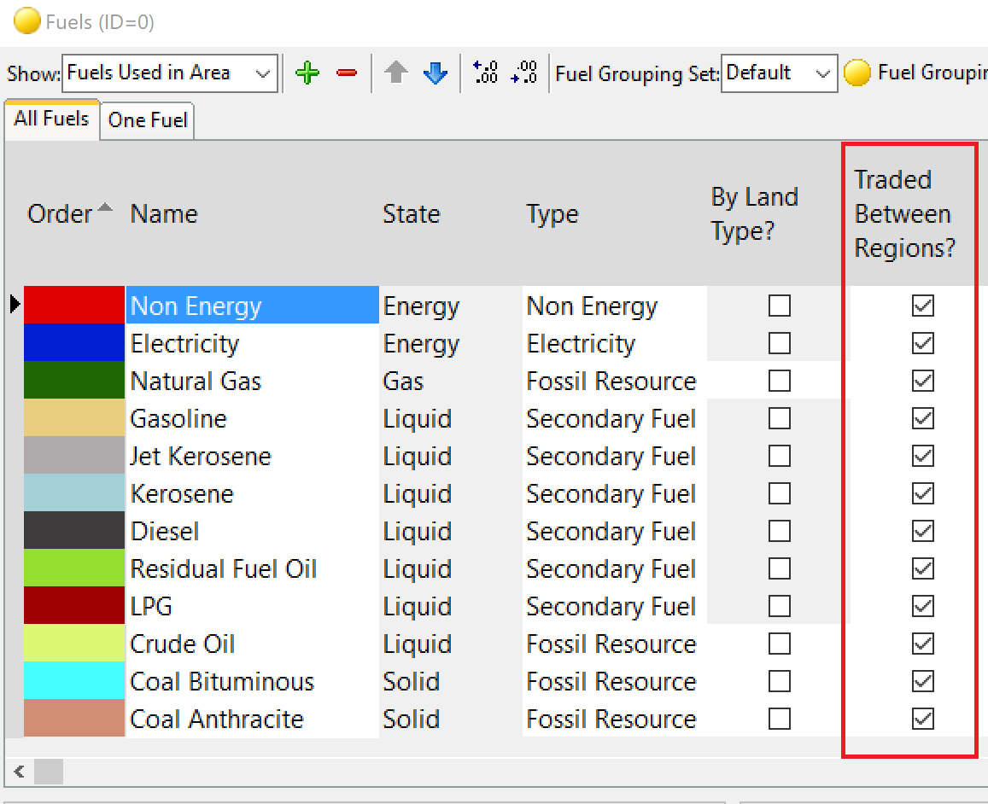Switch to the One Fuel tab
This screenshot has width=988, height=804.
(x=148, y=120)
